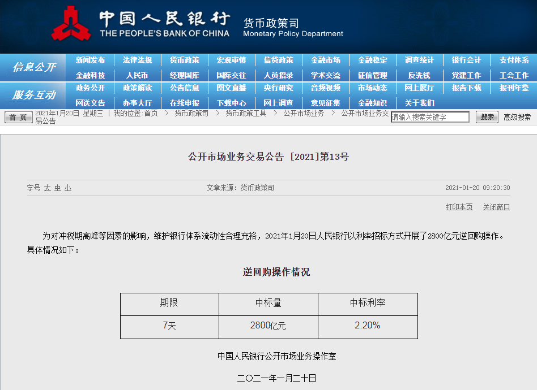Screen dimensions: 537x390
Task: Click the 打印本页 print page link
Action: [x=459, y=207]
